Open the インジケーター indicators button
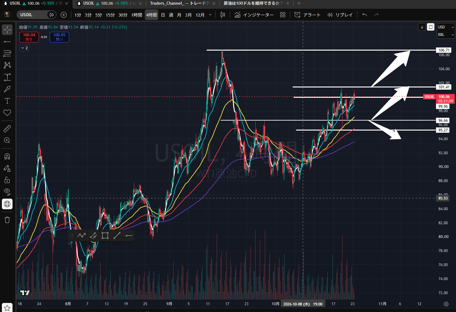456x312 pixels. click(254, 15)
